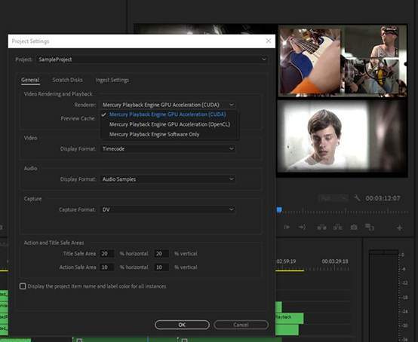Toggle the Comparison View icon
This screenshot has height=342, width=418.
click(x=370, y=227)
